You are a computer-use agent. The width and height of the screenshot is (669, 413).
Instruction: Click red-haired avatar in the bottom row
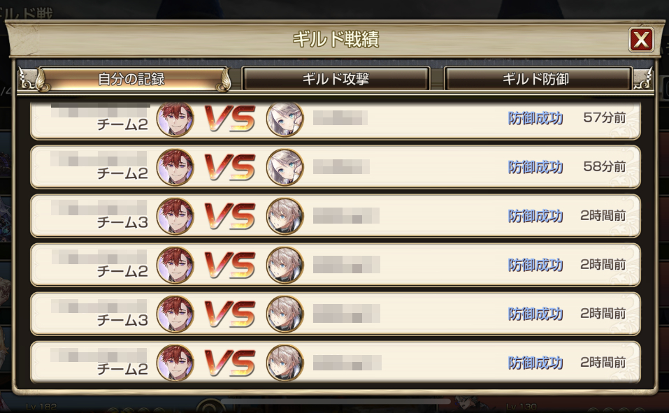pyautogui.click(x=175, y=363)
